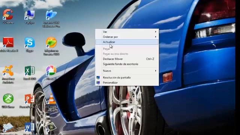Expand the arrow next to Ver

(156, 32)
